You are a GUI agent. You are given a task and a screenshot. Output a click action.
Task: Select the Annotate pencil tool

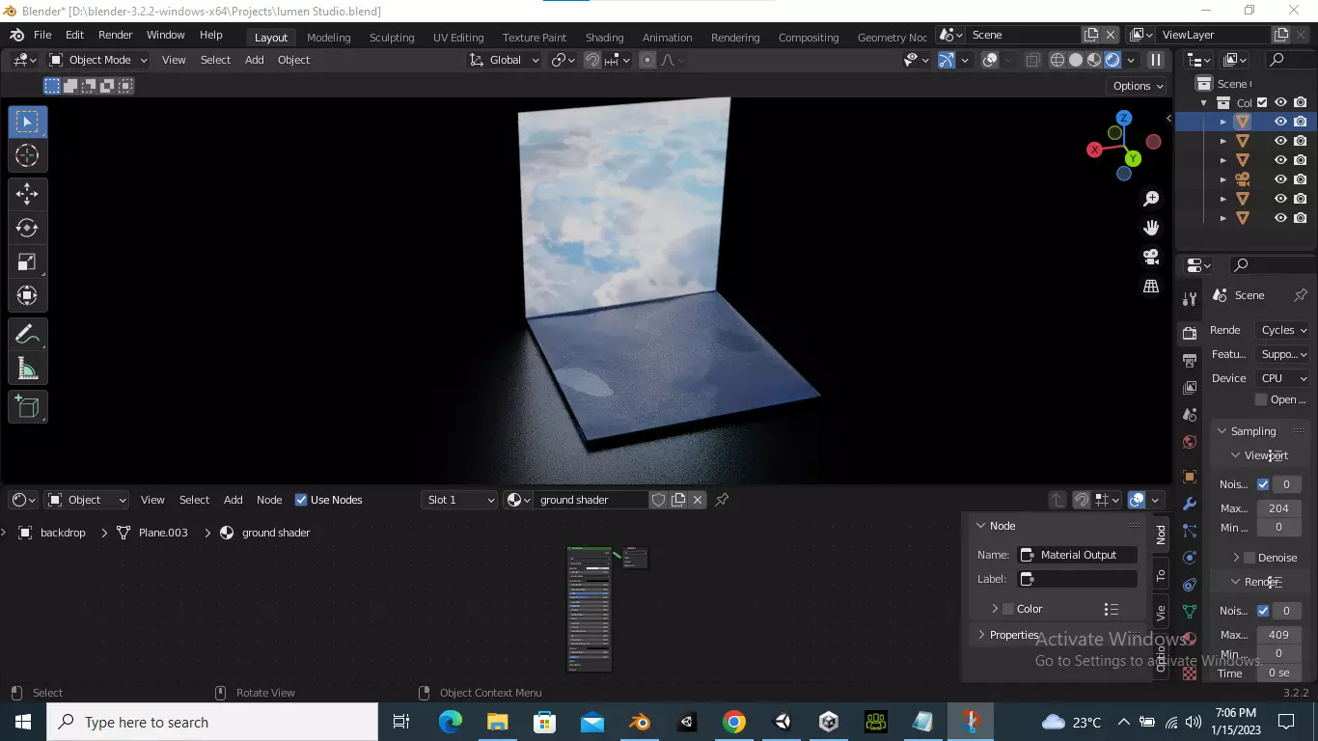pyautogui.click(x=27, y=335)
